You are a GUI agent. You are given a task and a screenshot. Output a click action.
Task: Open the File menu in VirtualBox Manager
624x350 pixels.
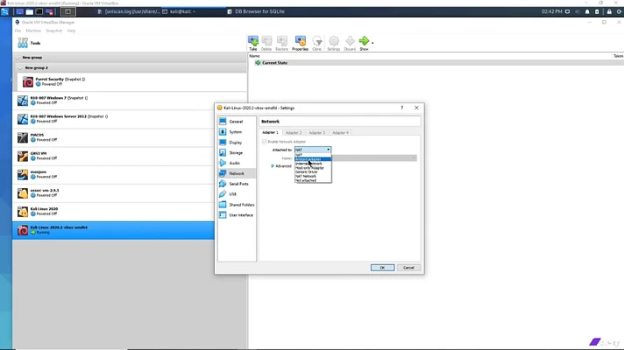coord(18,31)
